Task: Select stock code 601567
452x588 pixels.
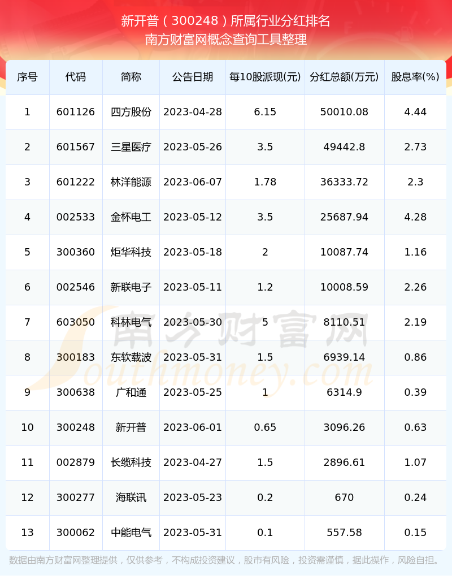Action: [76, 146]
